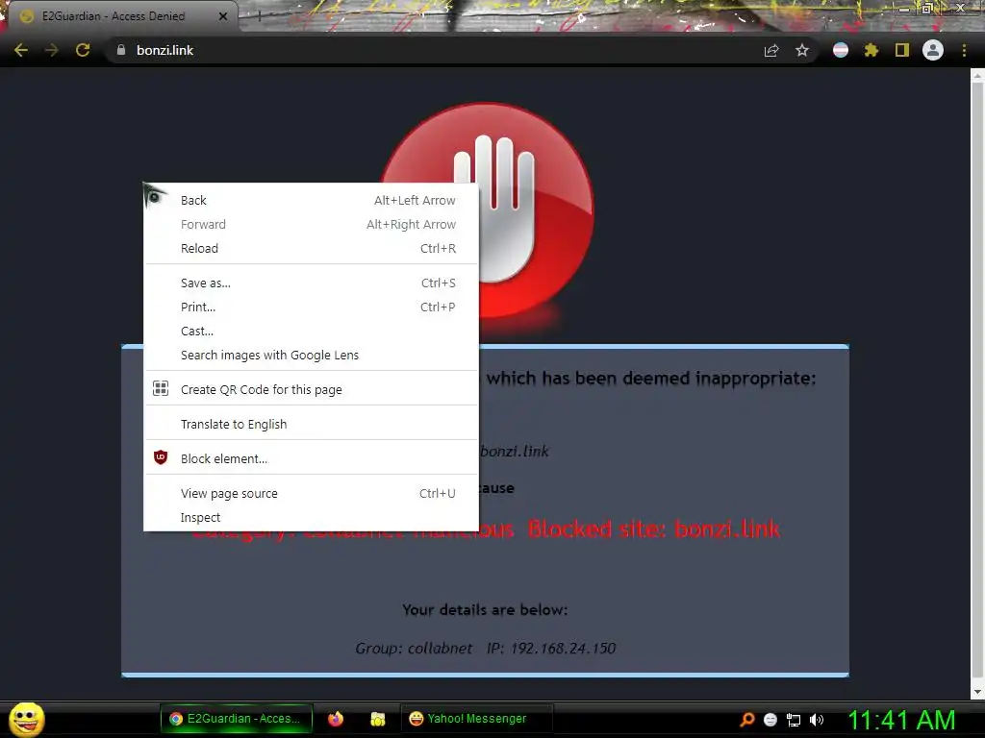Choose View page source

click(x=311, y=493)
